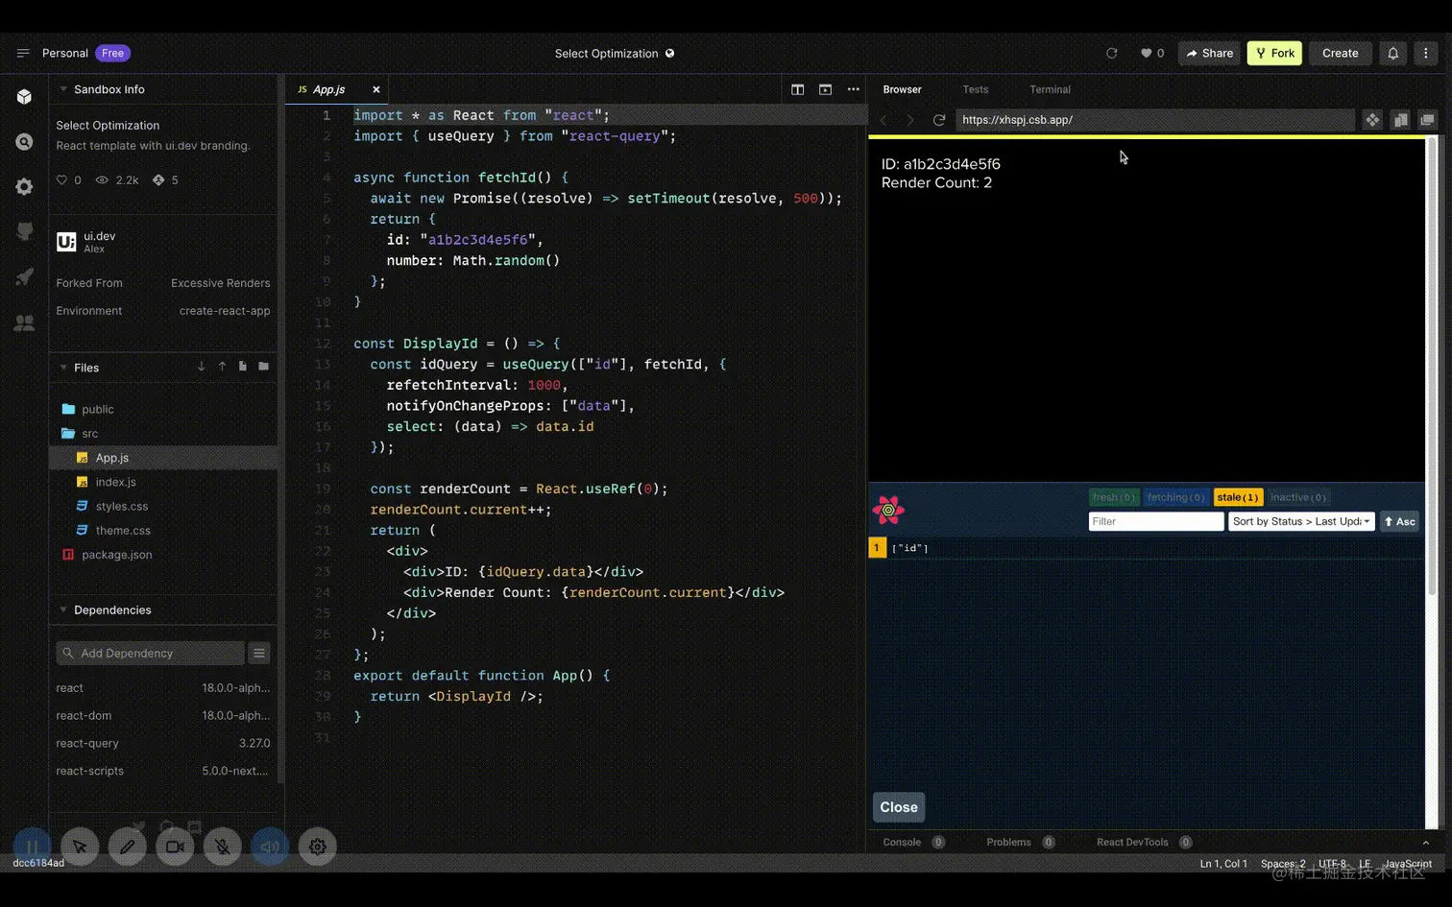Open the create-react-app environment link
This screenshot has width=1452, height=907.
(225, 311)
